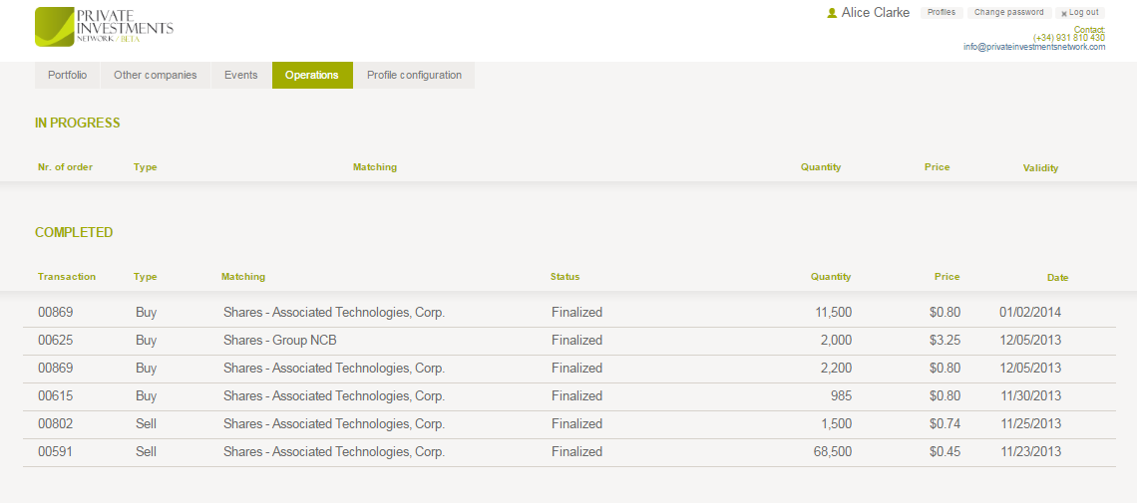1137x503 pixels.
Task: Click the Date column header
Action: click(1057, 278)
